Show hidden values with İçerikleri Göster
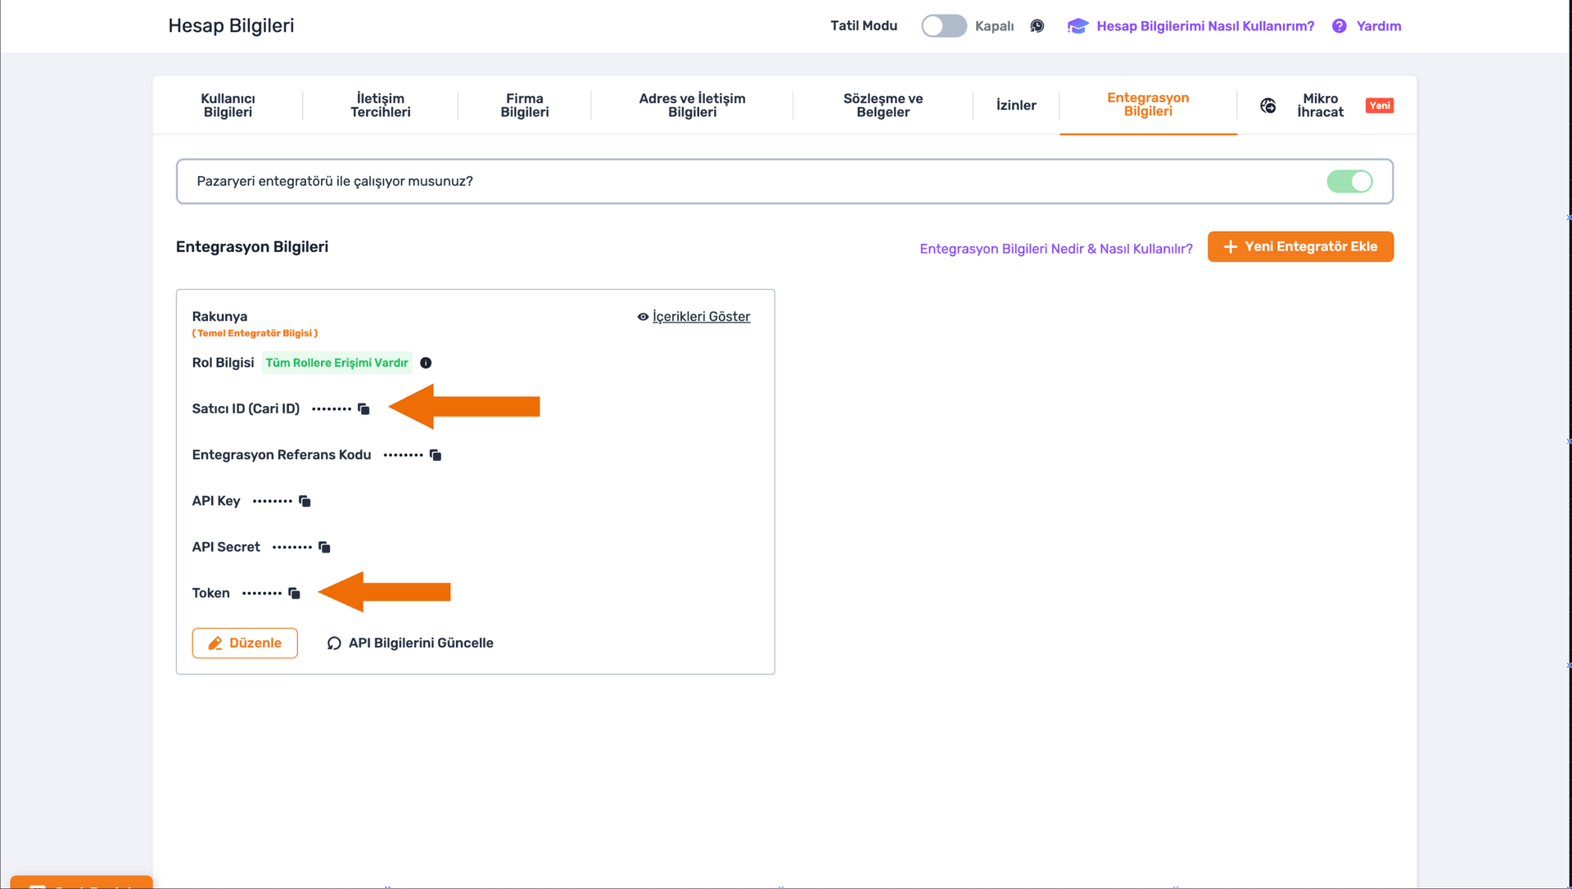 click(693, 317)
